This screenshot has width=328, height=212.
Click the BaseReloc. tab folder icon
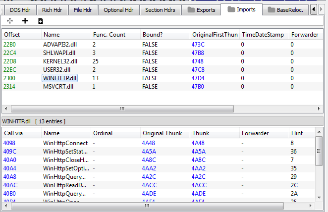tap(272, 9)
